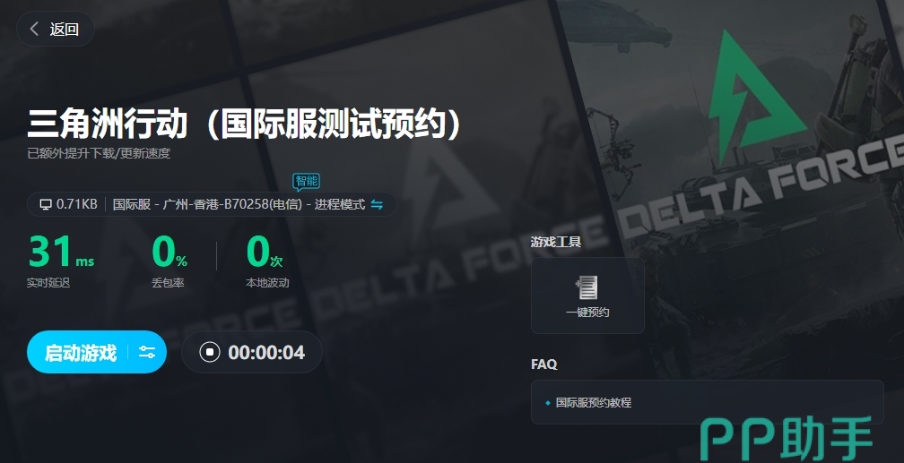Go back using the 返回 button
This screenshot has height=463, width=904.
[x=56, y=29]
